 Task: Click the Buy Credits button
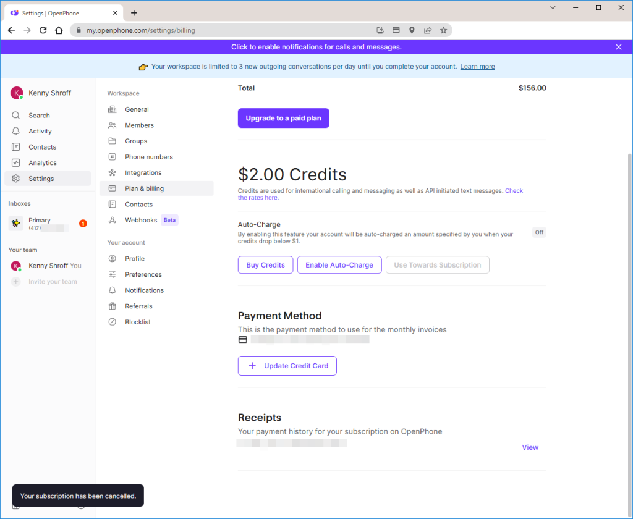click(x=265, y=265)
